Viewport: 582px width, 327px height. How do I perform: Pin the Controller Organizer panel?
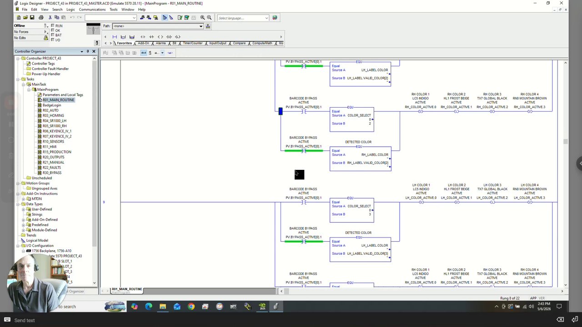[88, 51]
